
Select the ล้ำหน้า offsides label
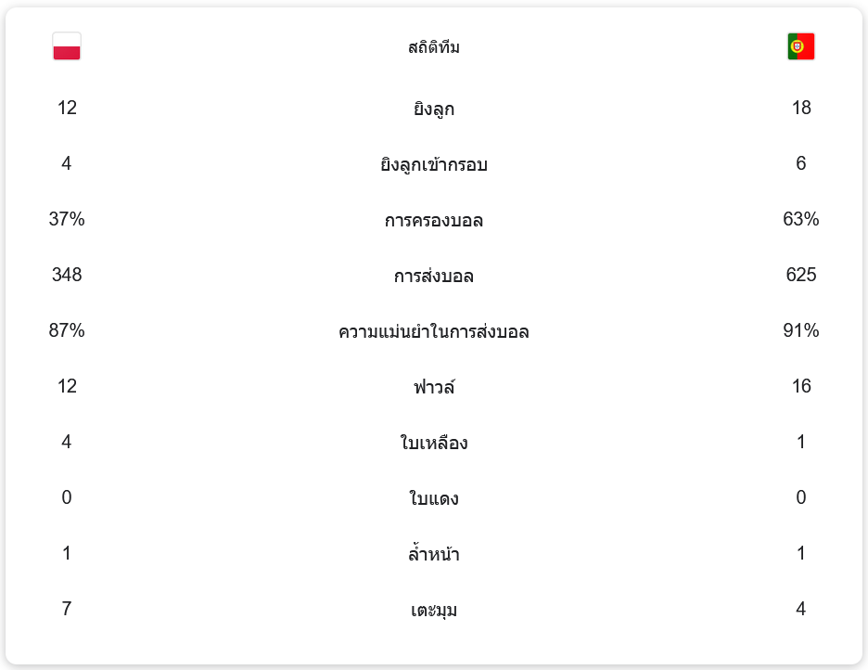(434, 555)
